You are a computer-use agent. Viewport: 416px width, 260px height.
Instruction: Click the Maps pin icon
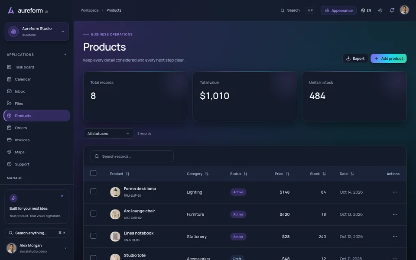pyautogui.click(x=9, y=152)
